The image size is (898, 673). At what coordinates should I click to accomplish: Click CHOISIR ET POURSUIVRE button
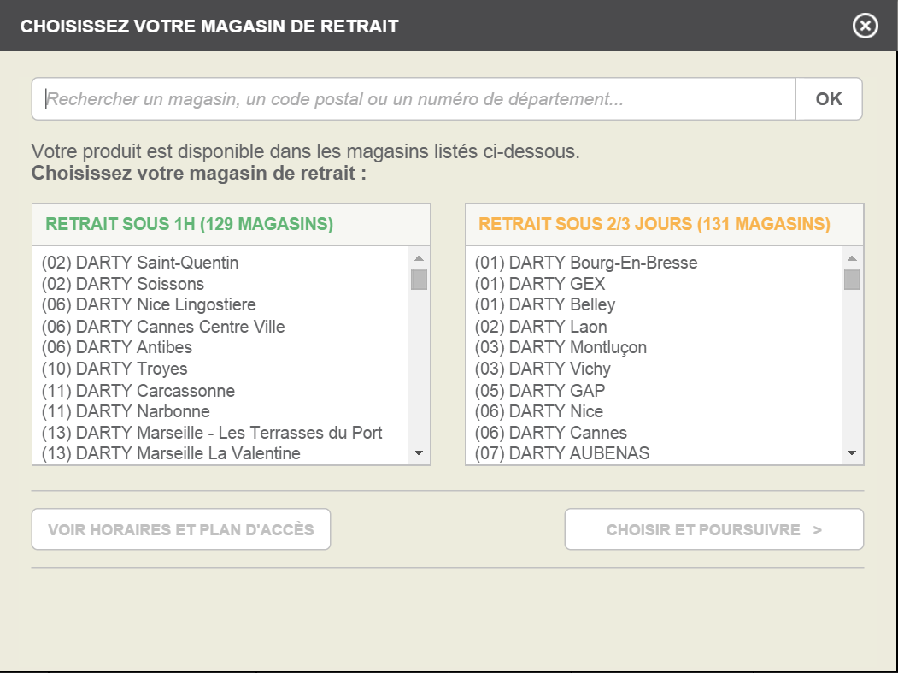[713, 529]
